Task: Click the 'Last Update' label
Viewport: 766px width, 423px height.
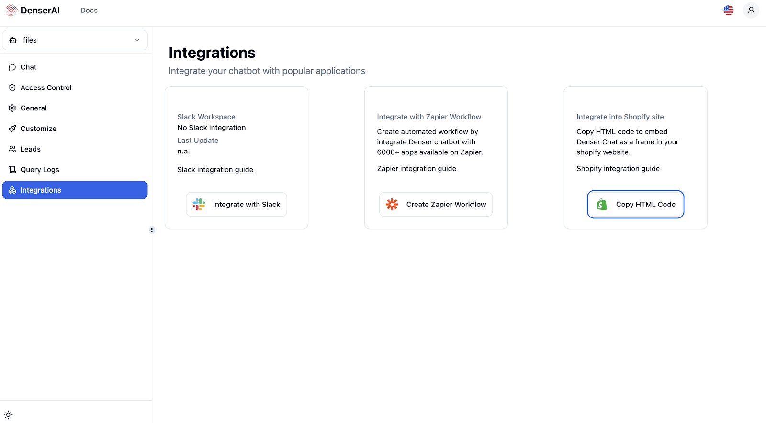Action: [198, 141]
